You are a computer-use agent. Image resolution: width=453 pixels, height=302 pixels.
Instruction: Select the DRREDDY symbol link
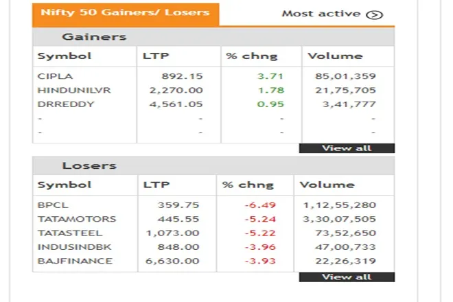[66, 104]
